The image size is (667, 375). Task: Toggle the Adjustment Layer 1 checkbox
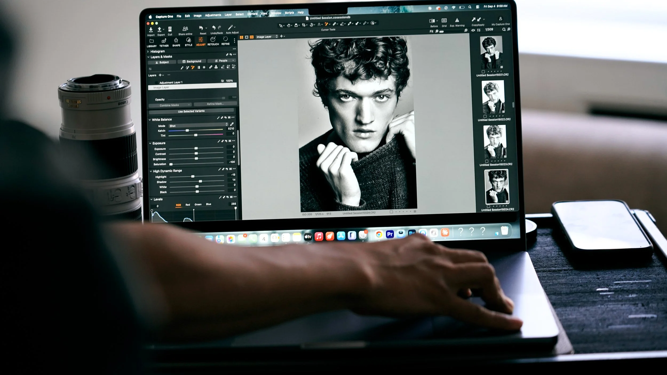[x=157, y=83]
